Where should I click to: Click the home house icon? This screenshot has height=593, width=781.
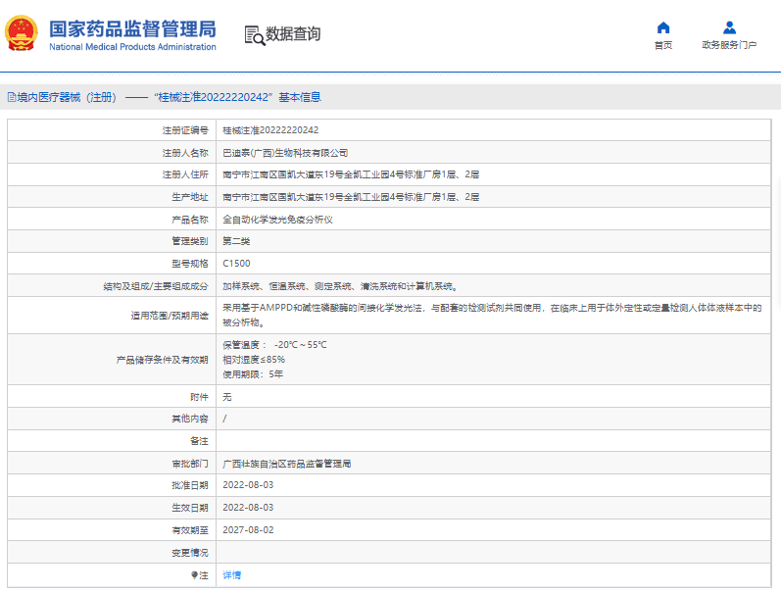(x=663, y=27)
